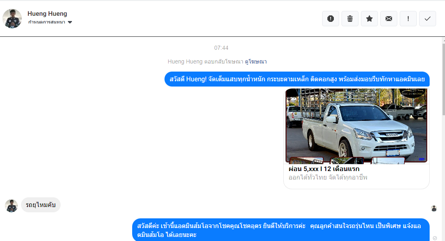Click the delivered check icon beside the last reply
Image resolution: width=445 pixels, height=241 pixels.
coord(435,238)
